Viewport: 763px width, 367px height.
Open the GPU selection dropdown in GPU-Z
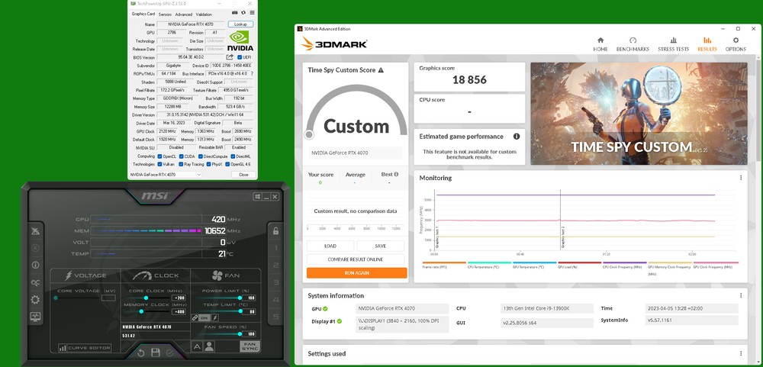166,175
